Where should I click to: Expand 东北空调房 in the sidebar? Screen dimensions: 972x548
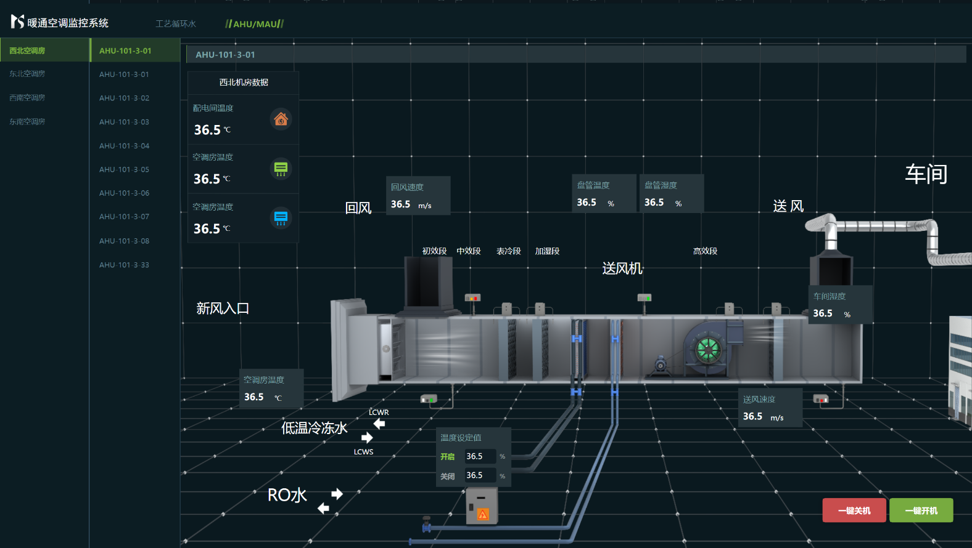click(27, 74)
